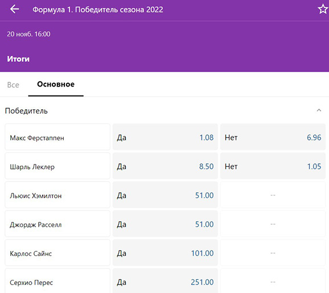Click the Серхио Перес name cell

coord(57,281)
